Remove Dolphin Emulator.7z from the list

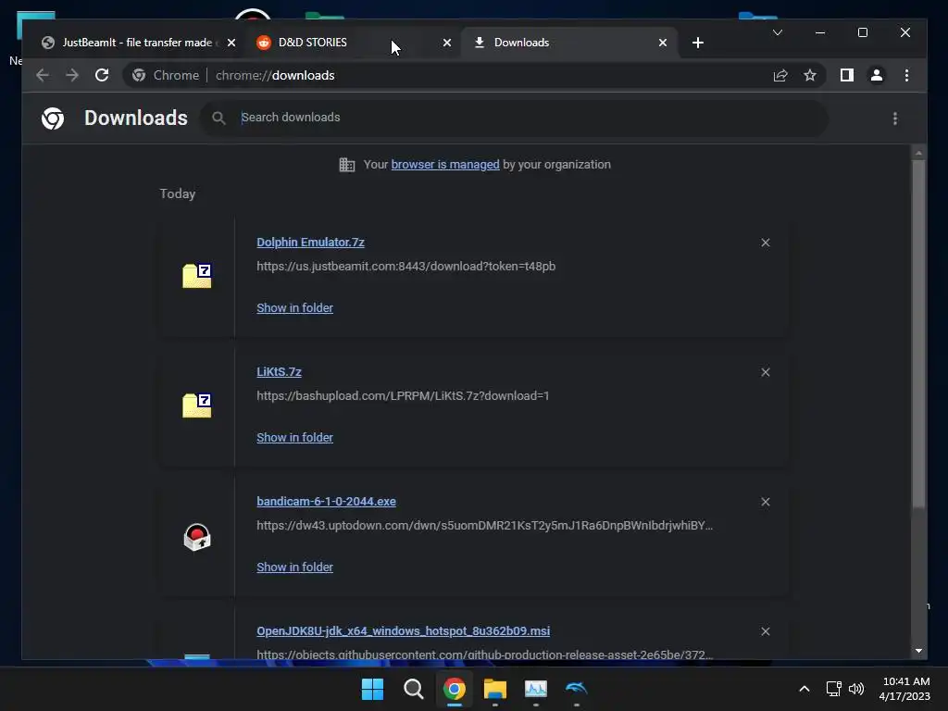[x=766, y=243]
